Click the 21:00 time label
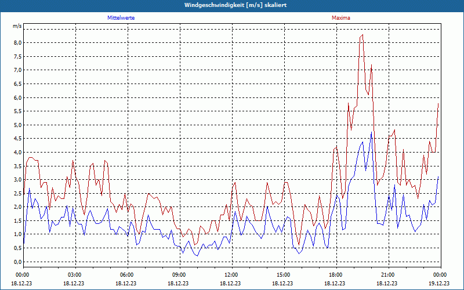Viewport: 464px width, 290px height. (389, 275)
